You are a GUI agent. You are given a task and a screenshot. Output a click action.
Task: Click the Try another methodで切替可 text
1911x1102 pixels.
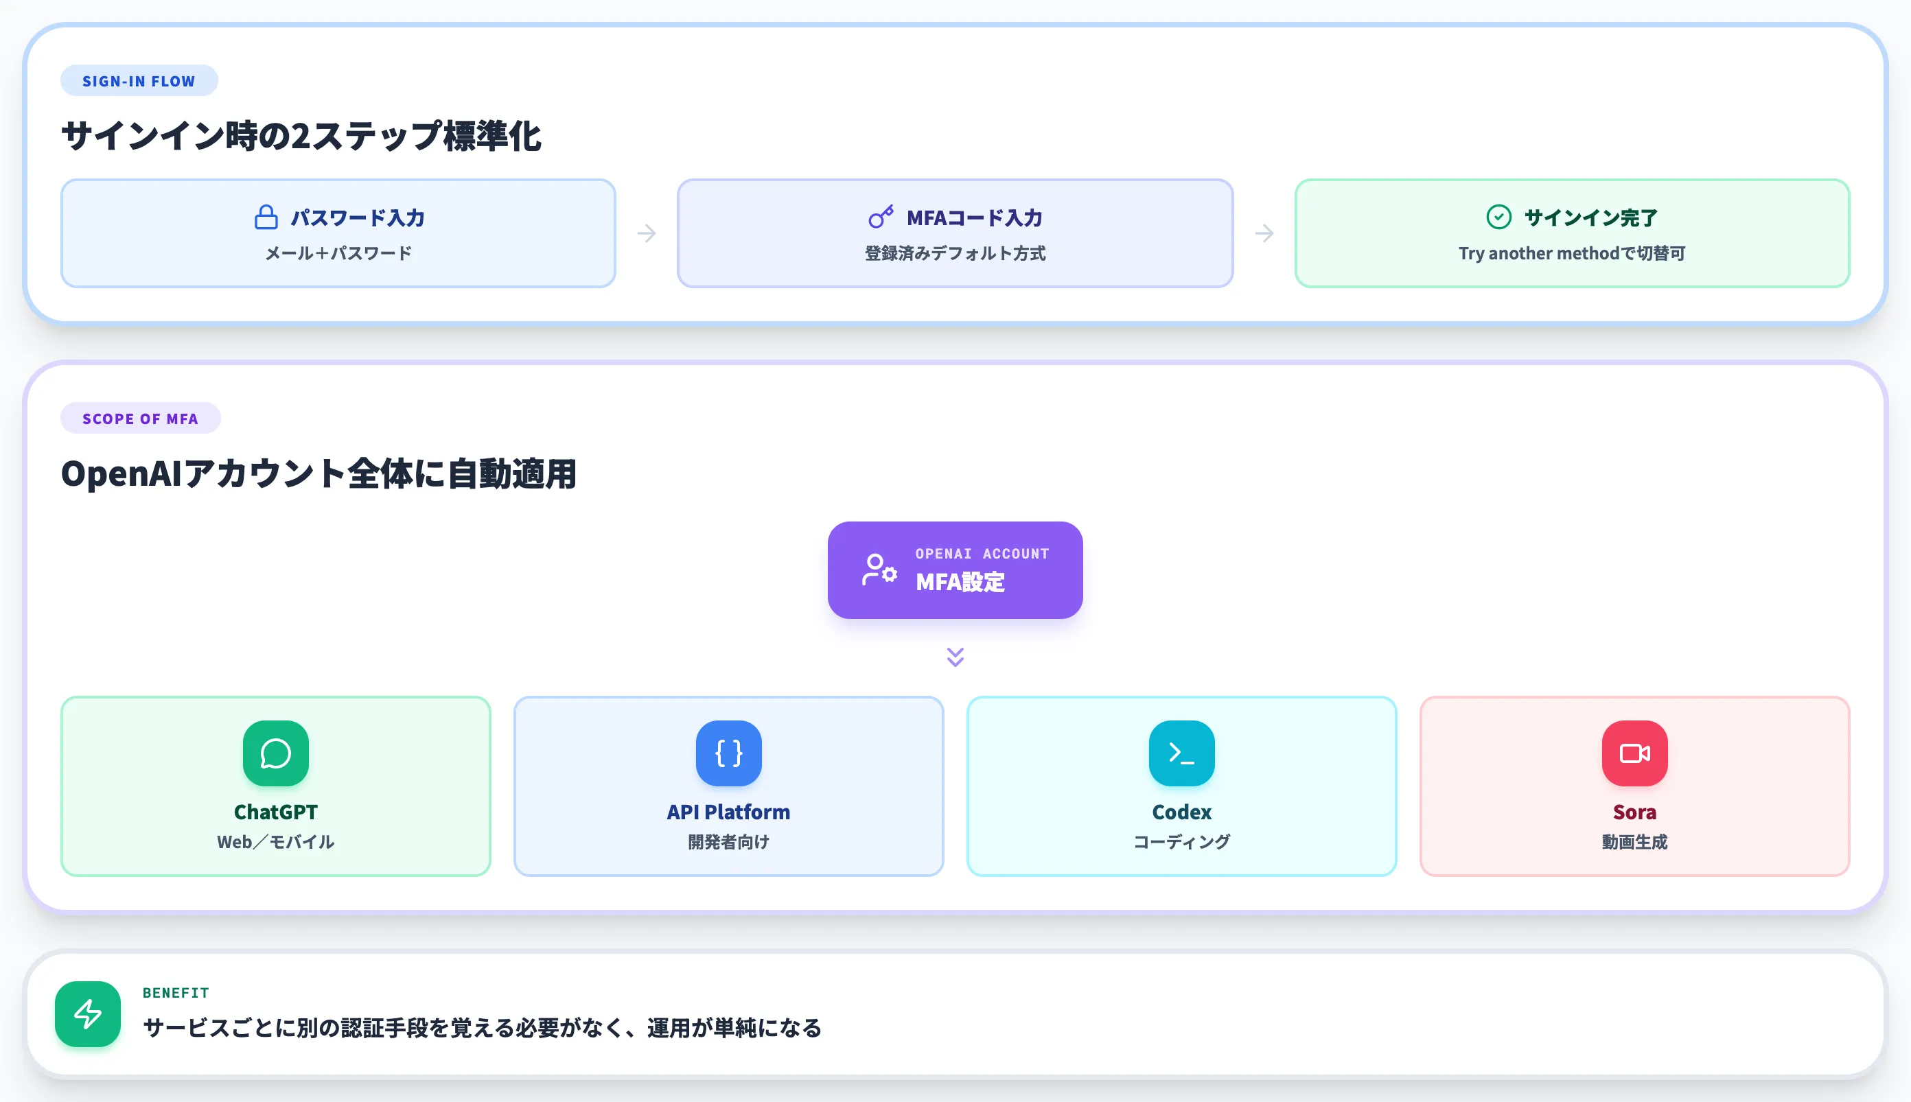coord(1572,253)
